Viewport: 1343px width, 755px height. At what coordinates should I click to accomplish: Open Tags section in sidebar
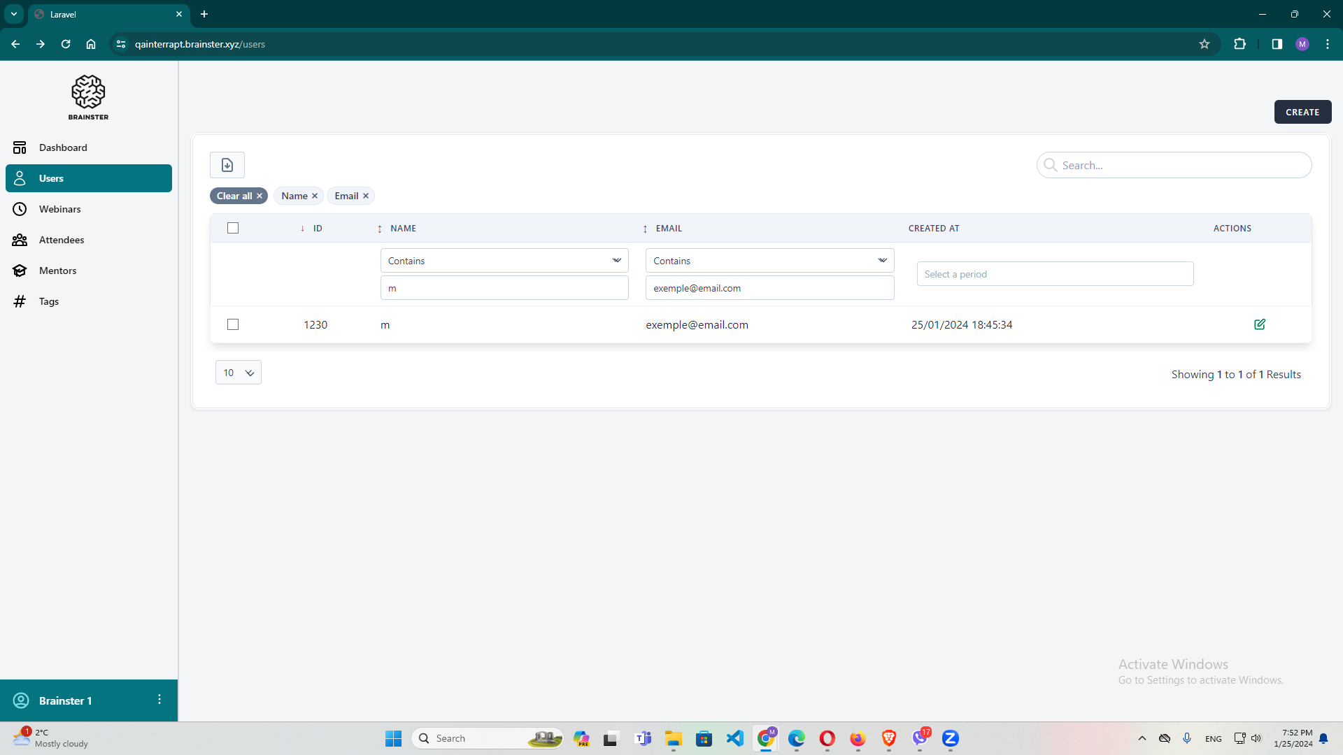coord(49,301)
